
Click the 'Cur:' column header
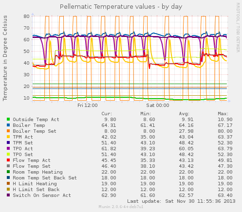pyautogui.click(x=107, y=114)
